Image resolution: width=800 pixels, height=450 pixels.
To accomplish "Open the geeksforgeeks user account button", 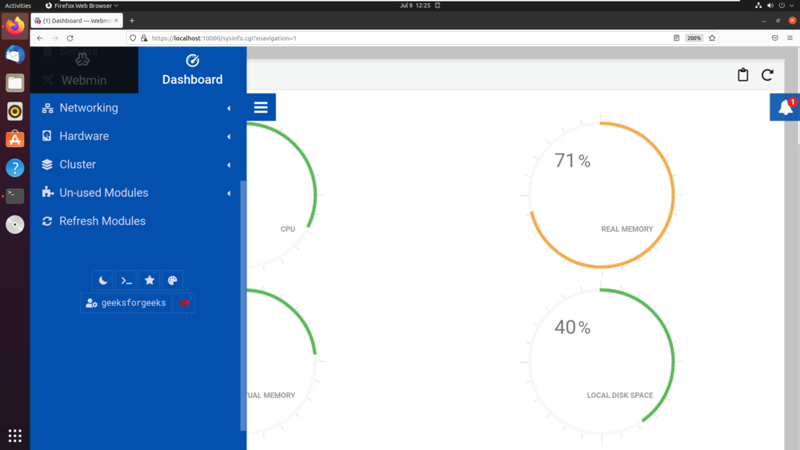I will pos(126,303).
